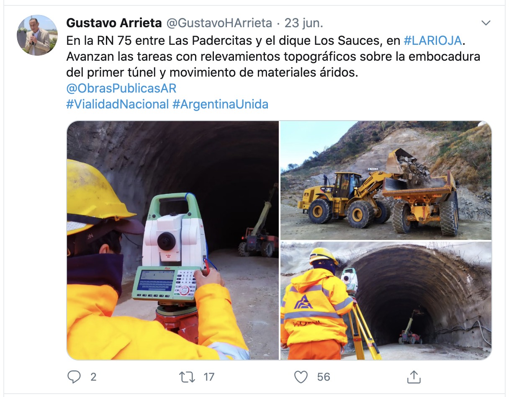Retweet using the arrows icon
Viewport: 509px width, 397px height.
[x=187, y=377]
